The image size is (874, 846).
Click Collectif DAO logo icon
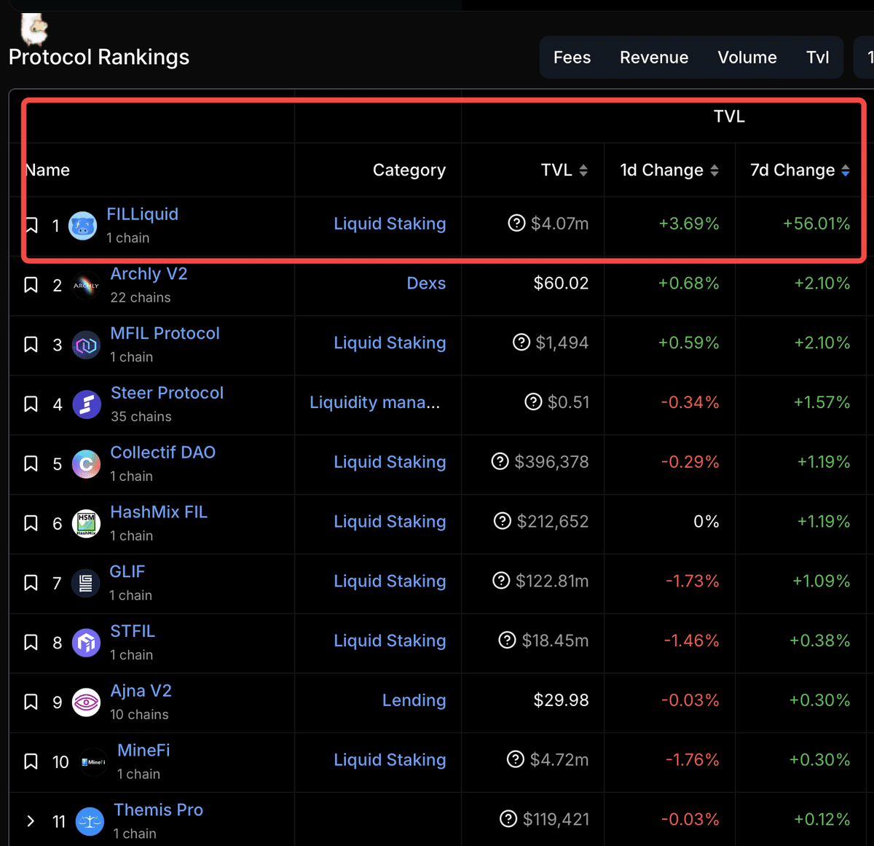click(x=86, y=464)
